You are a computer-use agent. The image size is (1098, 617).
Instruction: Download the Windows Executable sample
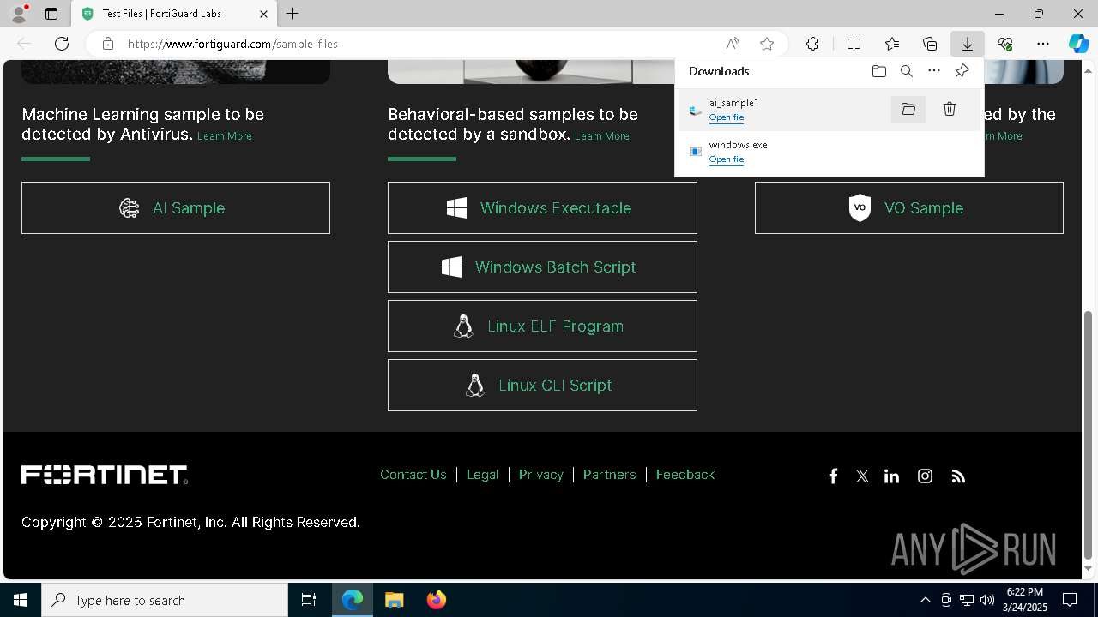[542, 207]
